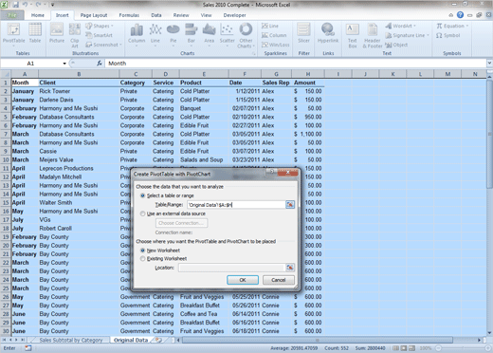Open the Screenshot dropdown
This screenshot has height=353, width=493.
[103, 45]
